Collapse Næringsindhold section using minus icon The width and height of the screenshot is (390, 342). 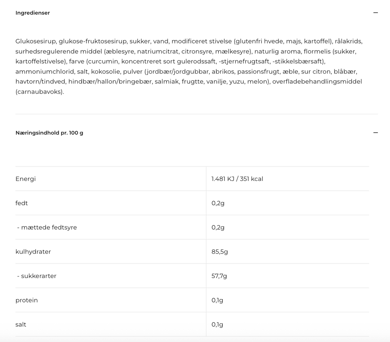pos(376,133)
